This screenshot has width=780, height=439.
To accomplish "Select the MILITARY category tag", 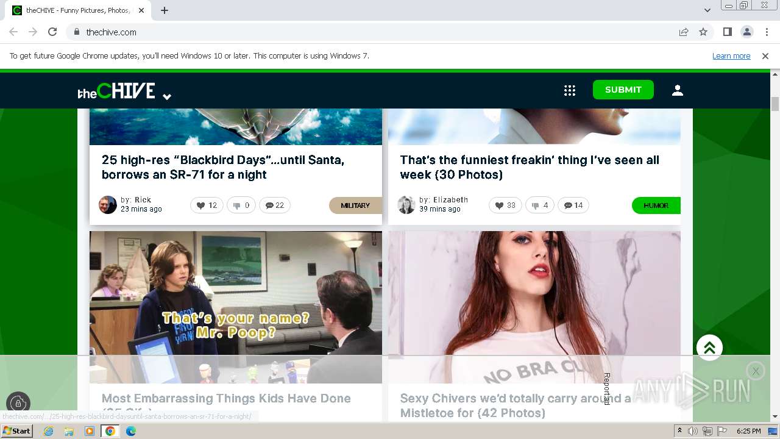I will coord(355,205).
